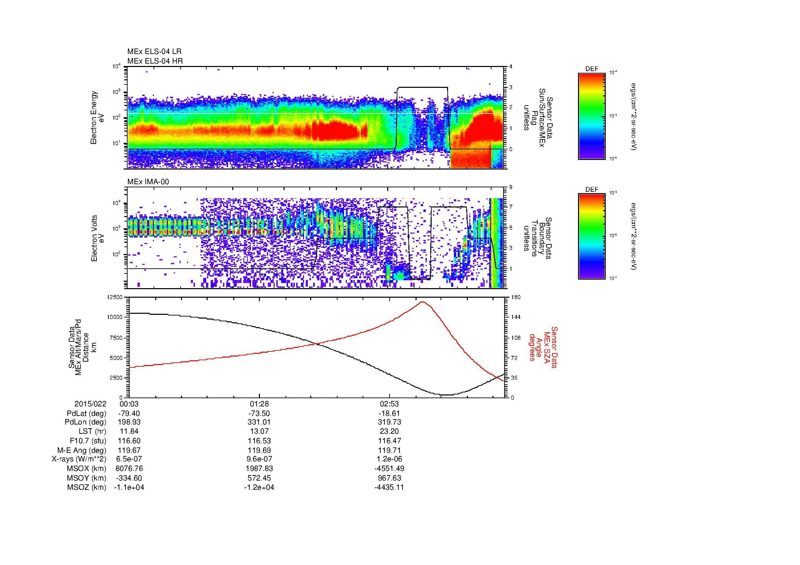Click the time tick label '01:28'
800x565 pixels.
click(x=259, y=404)
